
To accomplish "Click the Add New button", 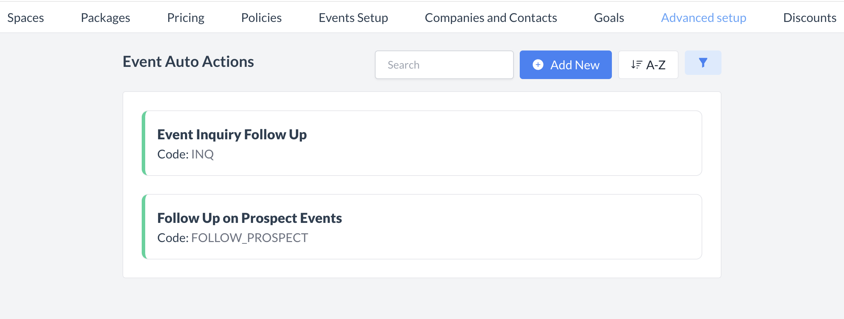I will point(565,65).
